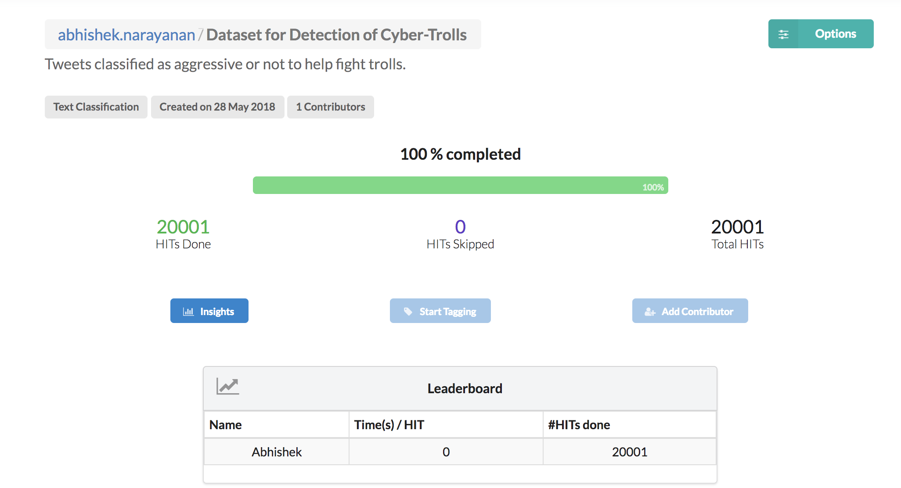
Task: View the 1 Contributors badge
Action: 330,107
